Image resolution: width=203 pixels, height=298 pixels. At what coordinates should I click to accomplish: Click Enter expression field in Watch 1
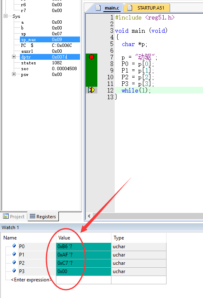click(31, 280)
